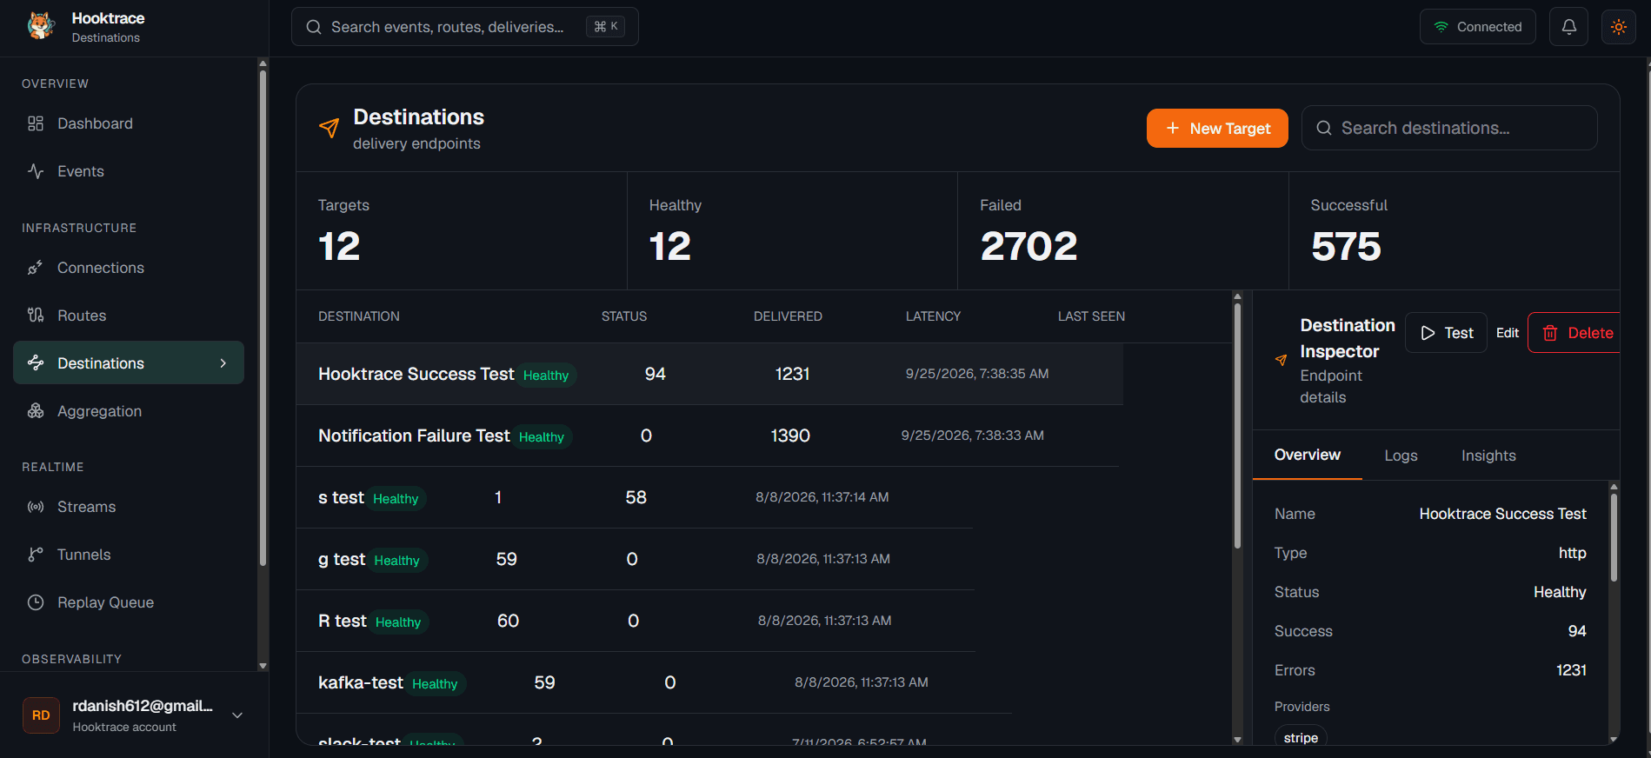1651x758 pixels.
Task: Click Edit in Destination Inspector
Action: (x=1508, y=333)
